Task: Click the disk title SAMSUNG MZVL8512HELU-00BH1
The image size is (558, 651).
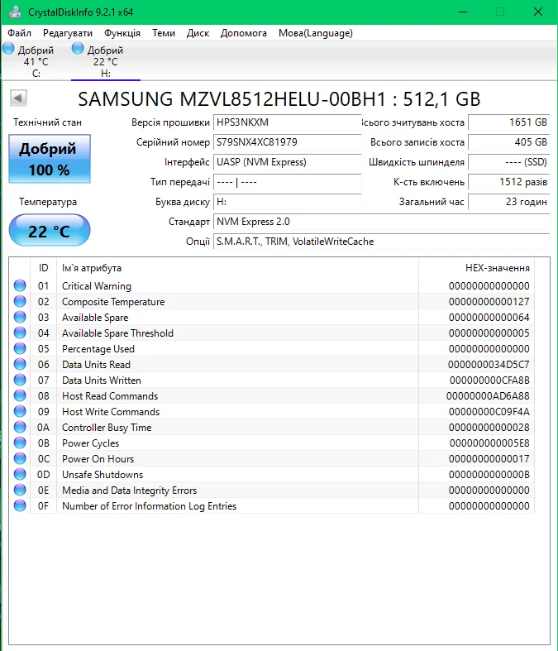Action: tap(232, 99)
